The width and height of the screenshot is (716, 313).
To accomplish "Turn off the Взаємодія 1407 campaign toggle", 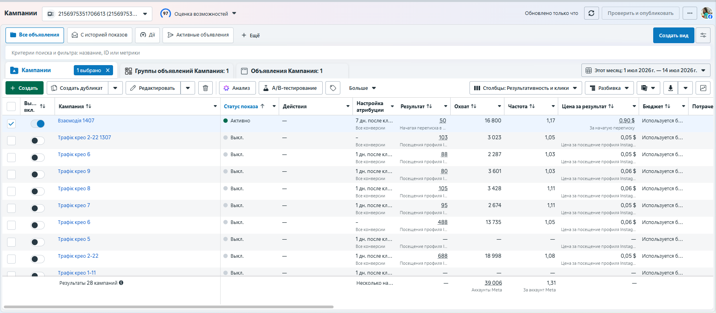I will 38,124.
